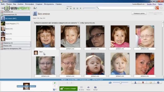
Task: Open the Вид menu
Action: coord(15,4)
